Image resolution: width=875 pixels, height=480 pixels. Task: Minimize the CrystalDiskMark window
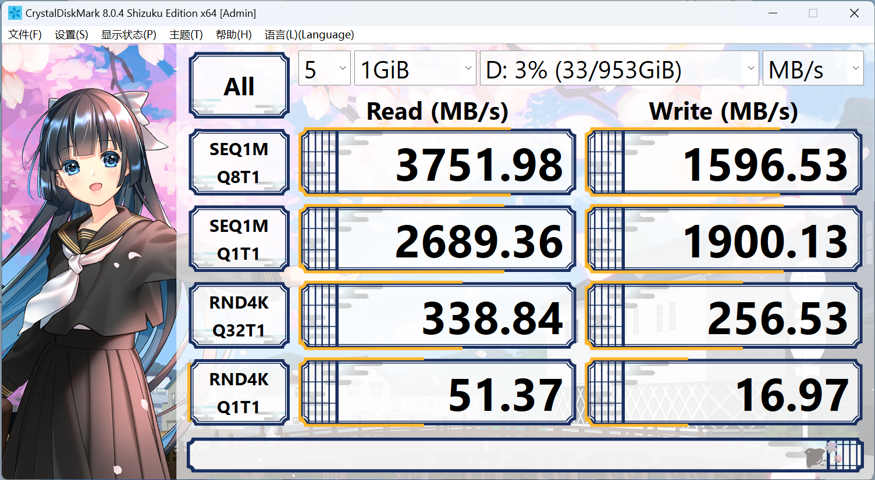[x=773, y=13]
